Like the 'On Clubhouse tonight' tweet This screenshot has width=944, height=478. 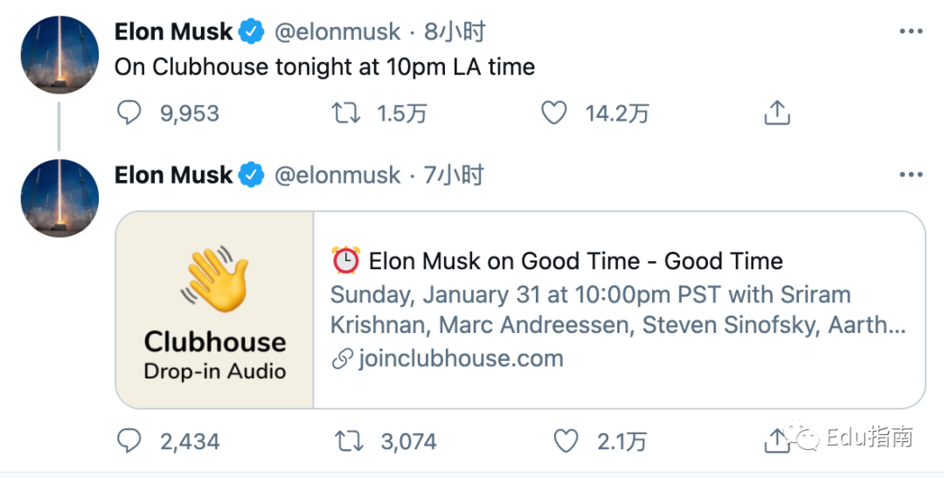tap(554, 113)
